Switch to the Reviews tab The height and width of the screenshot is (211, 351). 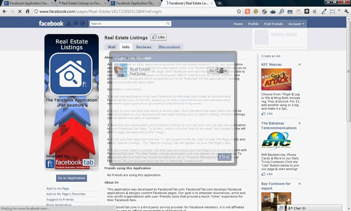(x=144, y=47)
